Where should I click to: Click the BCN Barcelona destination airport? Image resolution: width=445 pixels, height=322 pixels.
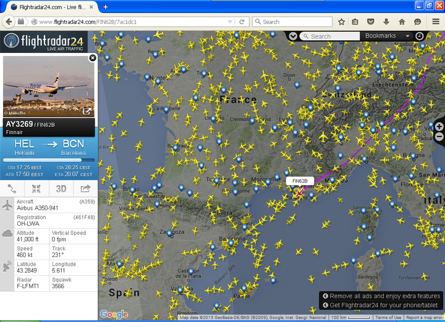[x=73, y=147]
